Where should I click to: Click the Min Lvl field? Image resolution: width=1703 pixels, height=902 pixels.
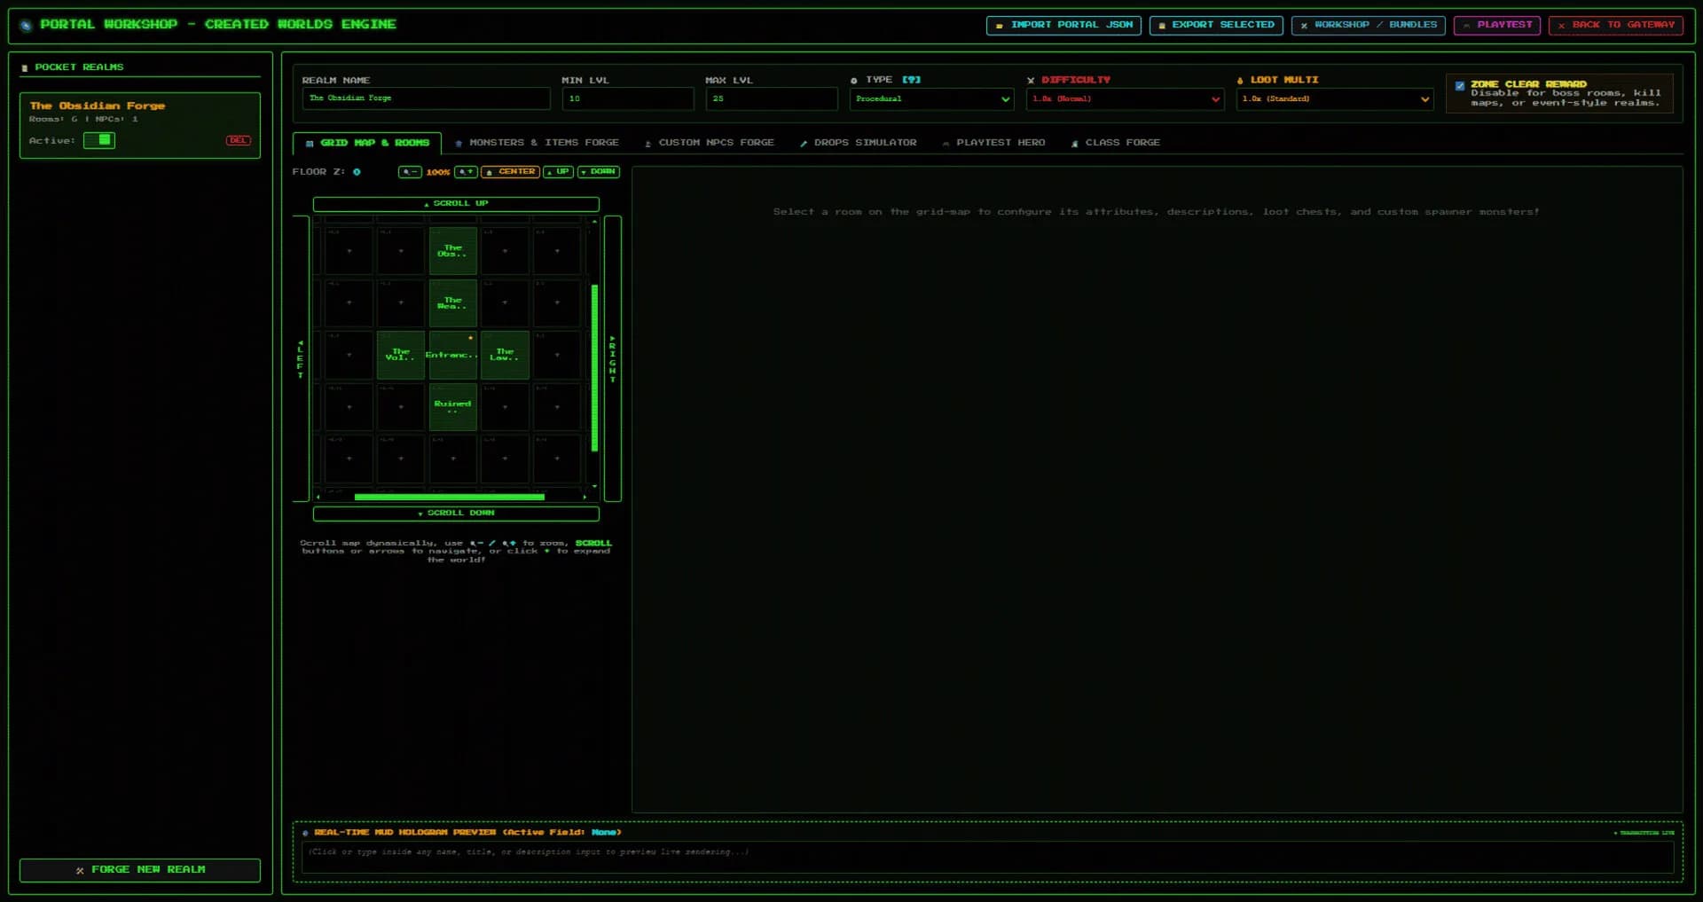(627, 98)
